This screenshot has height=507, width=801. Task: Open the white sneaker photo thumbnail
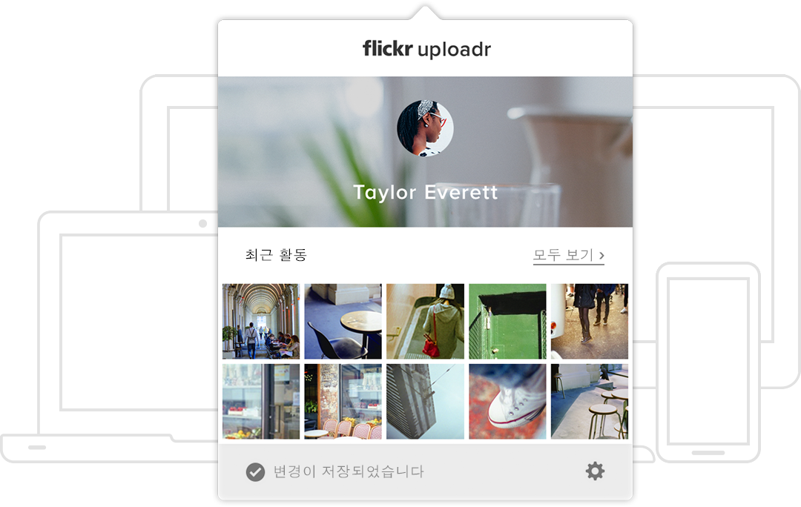507,401
